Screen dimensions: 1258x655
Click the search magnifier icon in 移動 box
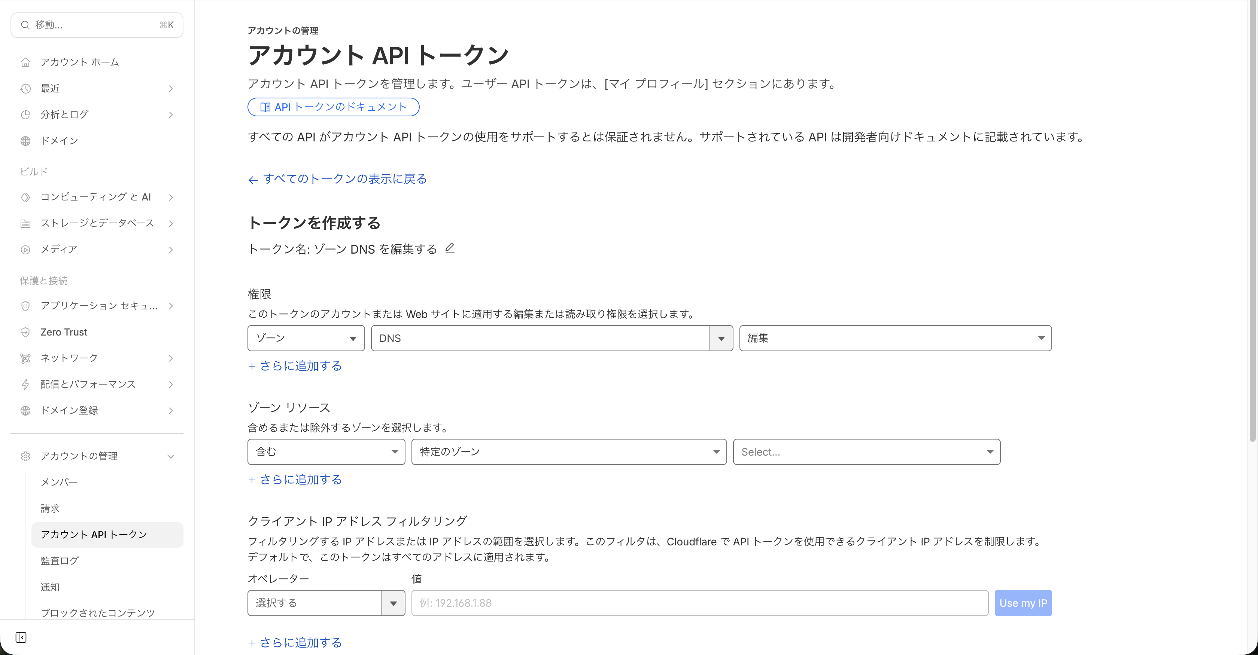[x=25, y=24]
